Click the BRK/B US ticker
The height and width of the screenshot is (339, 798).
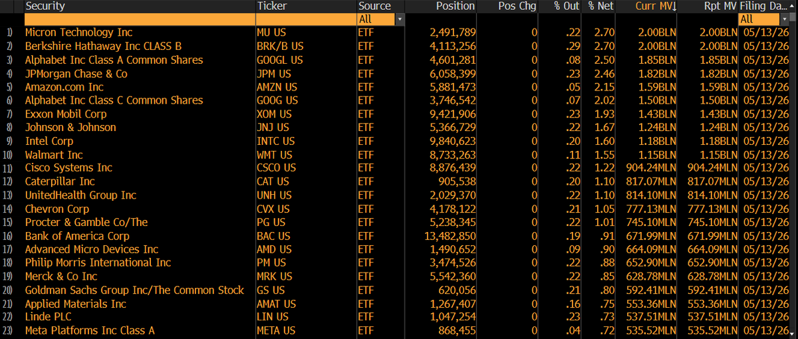[x=279, y=46]
